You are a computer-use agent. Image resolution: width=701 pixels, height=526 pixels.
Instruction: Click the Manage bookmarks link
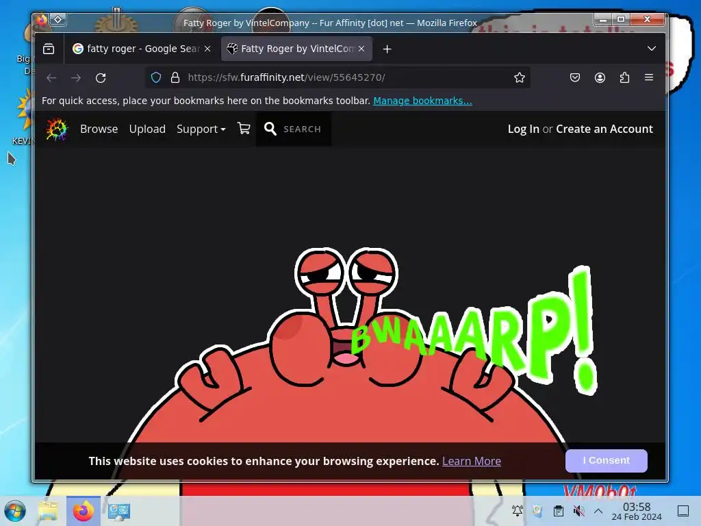[x=422, y=101]
